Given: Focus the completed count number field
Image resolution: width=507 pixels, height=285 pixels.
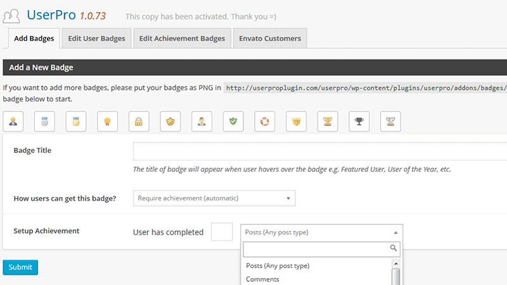Looking at the screenshot, I should click(x=222, y=232).
